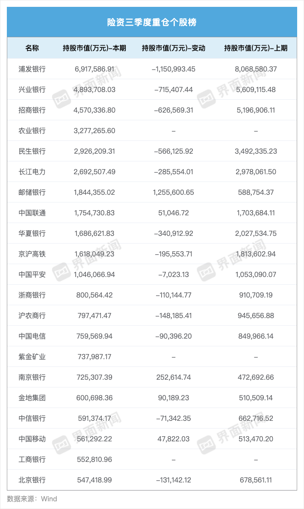The image size is (304, 509).
Task: Click the 持股市值(万元)–上期 column header
Action: (x=256, y=48)
